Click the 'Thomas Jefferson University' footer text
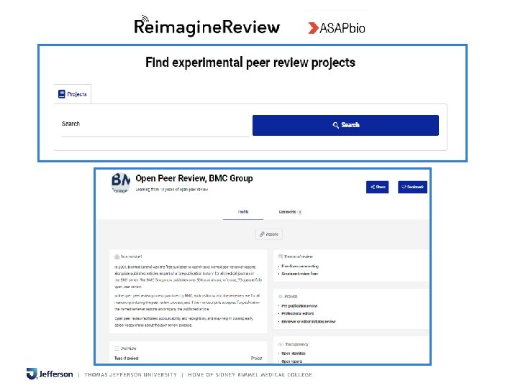Viewport: 518px width, 388px height. pyautogui.click(x=130, y=375)
